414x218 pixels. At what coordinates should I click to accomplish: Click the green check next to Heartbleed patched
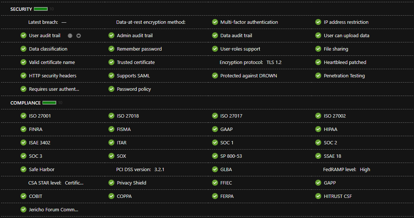318,62
